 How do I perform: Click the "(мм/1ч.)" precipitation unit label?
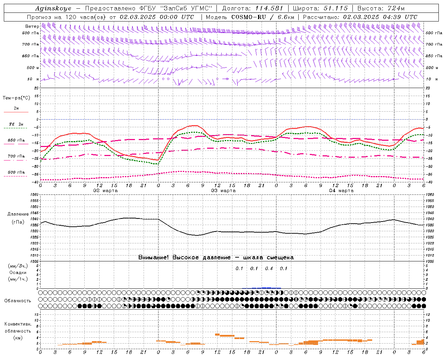pos(18,279)
